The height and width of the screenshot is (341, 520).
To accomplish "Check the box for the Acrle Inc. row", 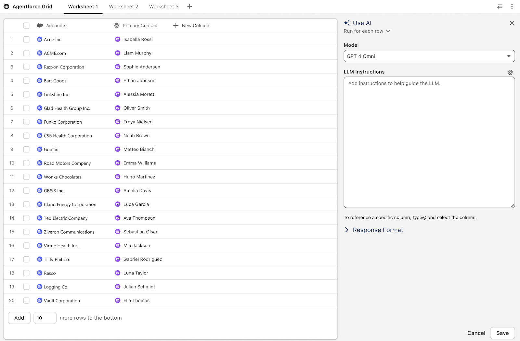I will 26,40.
